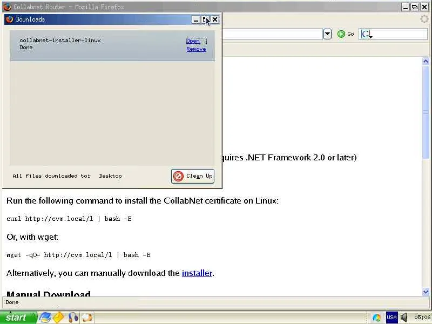432x324 pixels.
Task: Expand the address bar dropdown arrow
Action: 327,34
